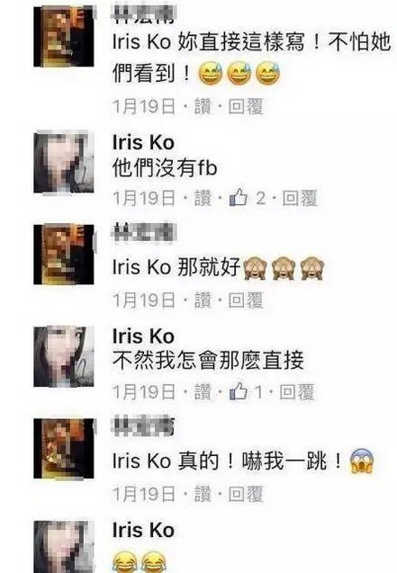
Task: Click the thumbs-up icon showing 1 like
Action: click(239, 392)
